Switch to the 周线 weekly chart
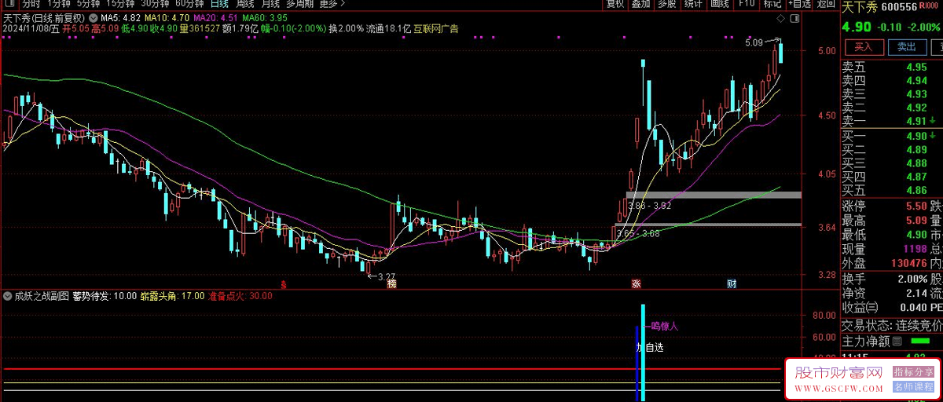This screenshot has height=402, width=943. point(244,4)
